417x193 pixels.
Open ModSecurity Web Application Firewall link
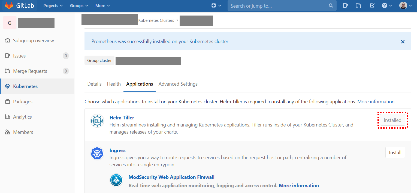tap(171, 177)
